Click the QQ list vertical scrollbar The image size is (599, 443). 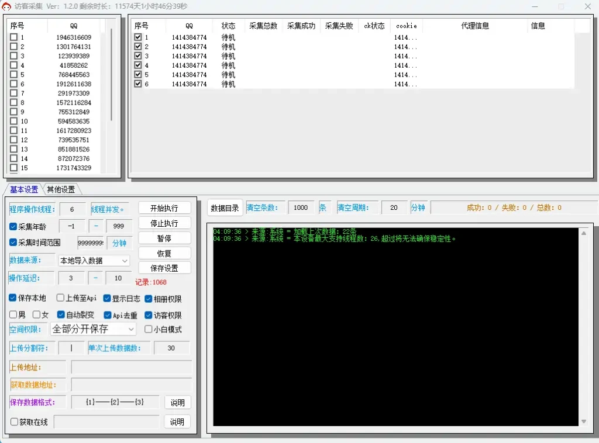[111, 74]
